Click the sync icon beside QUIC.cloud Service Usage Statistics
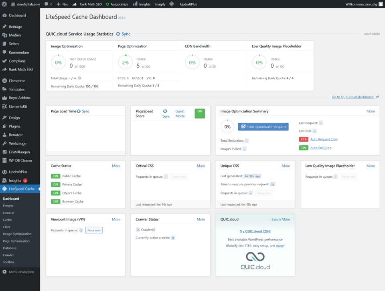 pos(118,34)
